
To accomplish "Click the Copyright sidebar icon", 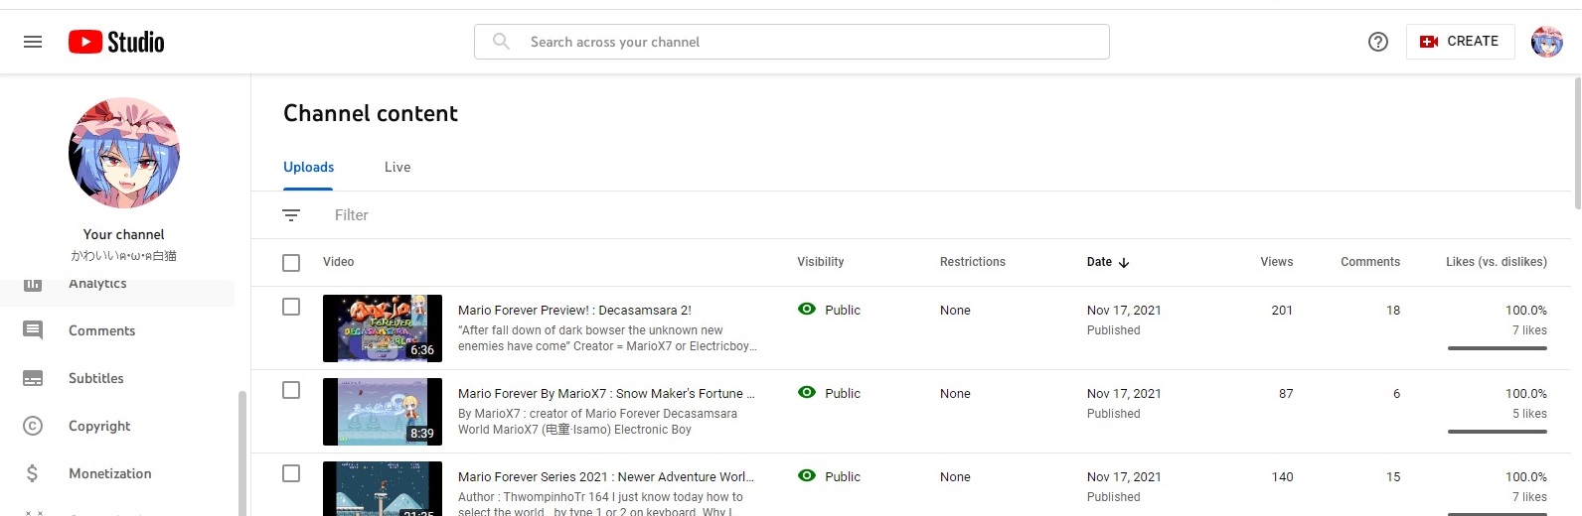I will pyautogui.click(x=33, y=426).
